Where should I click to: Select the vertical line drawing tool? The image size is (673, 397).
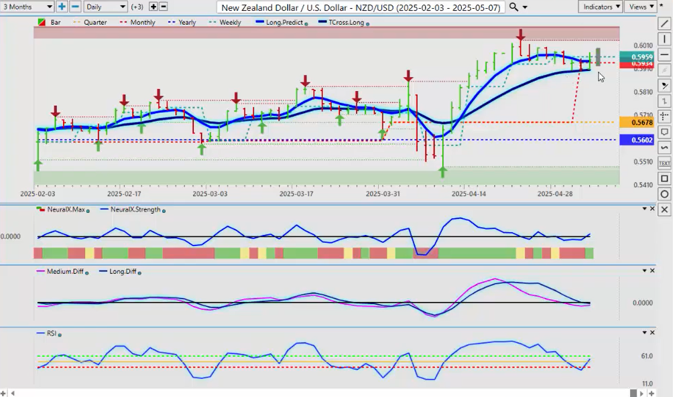(x=664, y=39)
